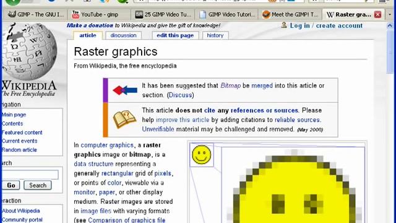Image resolution: width=396 pixels, height=223 pixels.
Task: Open Community portal link
Action: pyautogui.click(x=22, y=220)
